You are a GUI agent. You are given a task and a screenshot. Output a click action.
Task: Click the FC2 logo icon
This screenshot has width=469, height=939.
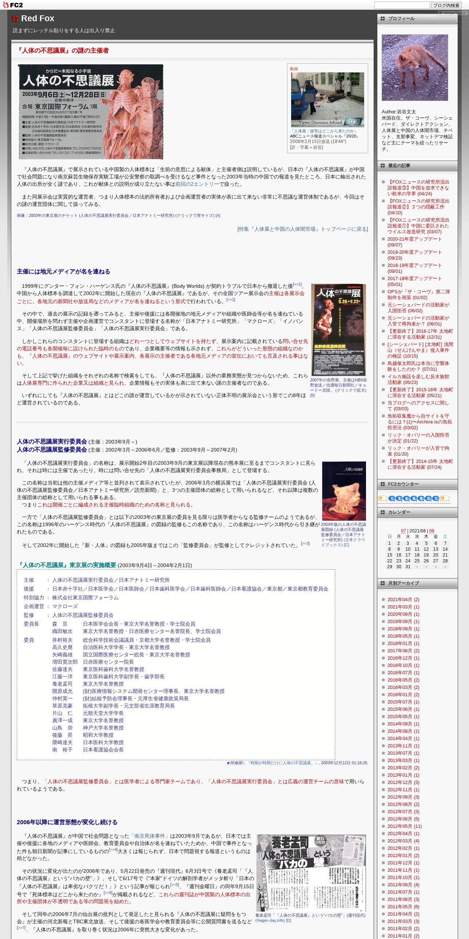(x=13, y=5)
